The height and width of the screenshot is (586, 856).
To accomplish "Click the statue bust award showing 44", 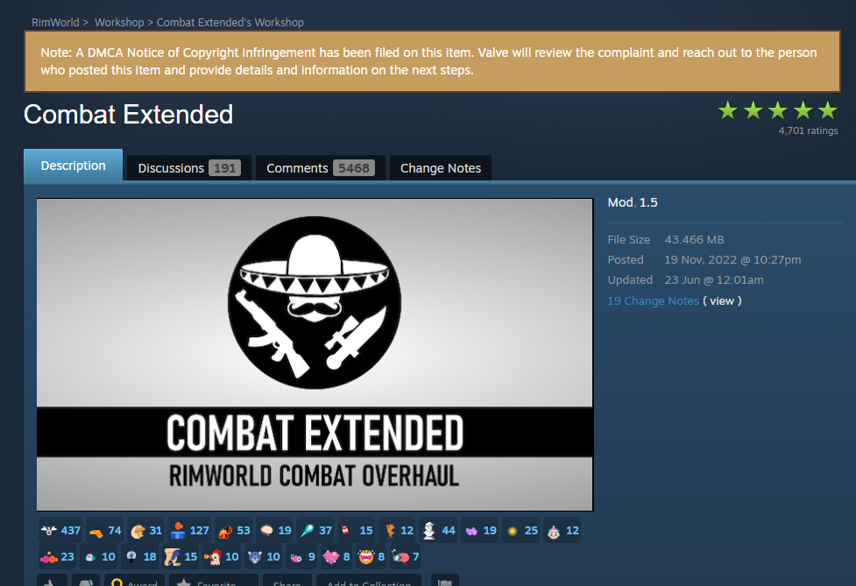I will 439,530.
